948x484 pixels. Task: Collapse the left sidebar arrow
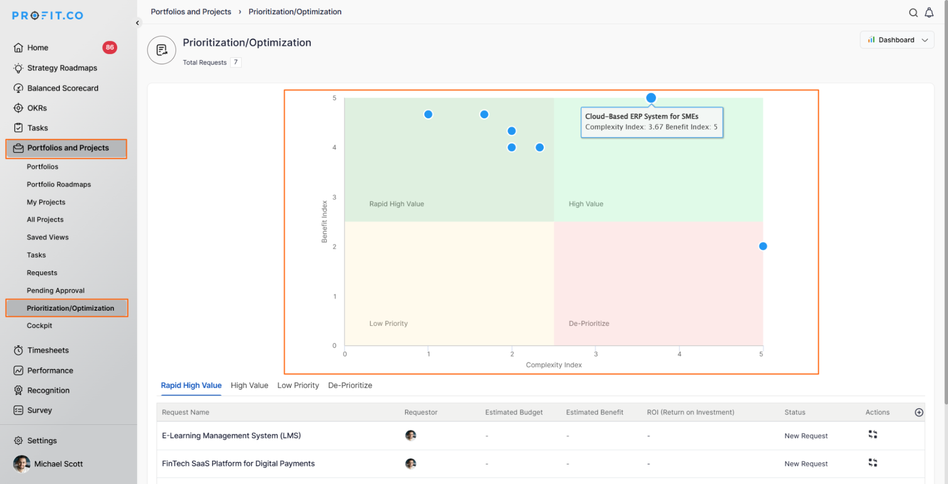coord(138,23)
